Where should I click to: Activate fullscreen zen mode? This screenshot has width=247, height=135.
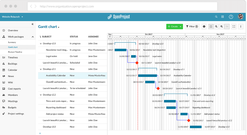pyautogui.click(x=234, y=27)
